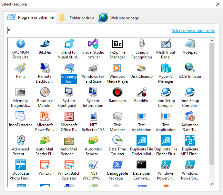
Task: Click the Snipping Tool scissors icon
Action: [x=69, y=68]
